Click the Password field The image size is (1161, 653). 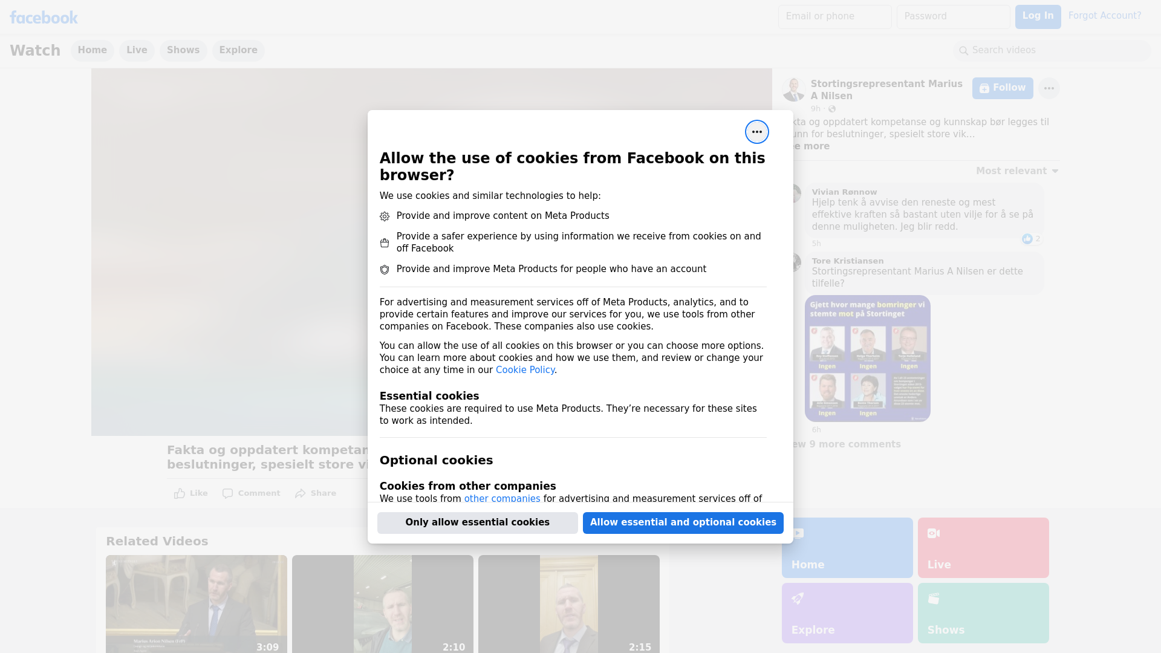click(x=954, y=17)
